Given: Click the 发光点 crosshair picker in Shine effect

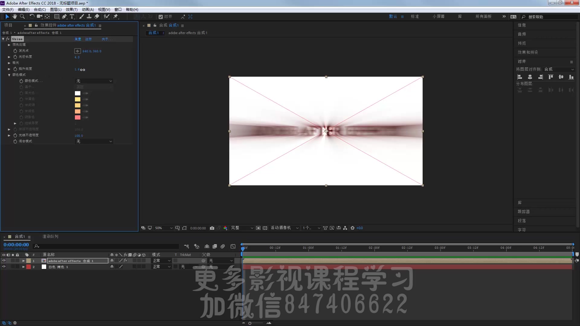Looking at the screenshot, I should tap(78, 51).
